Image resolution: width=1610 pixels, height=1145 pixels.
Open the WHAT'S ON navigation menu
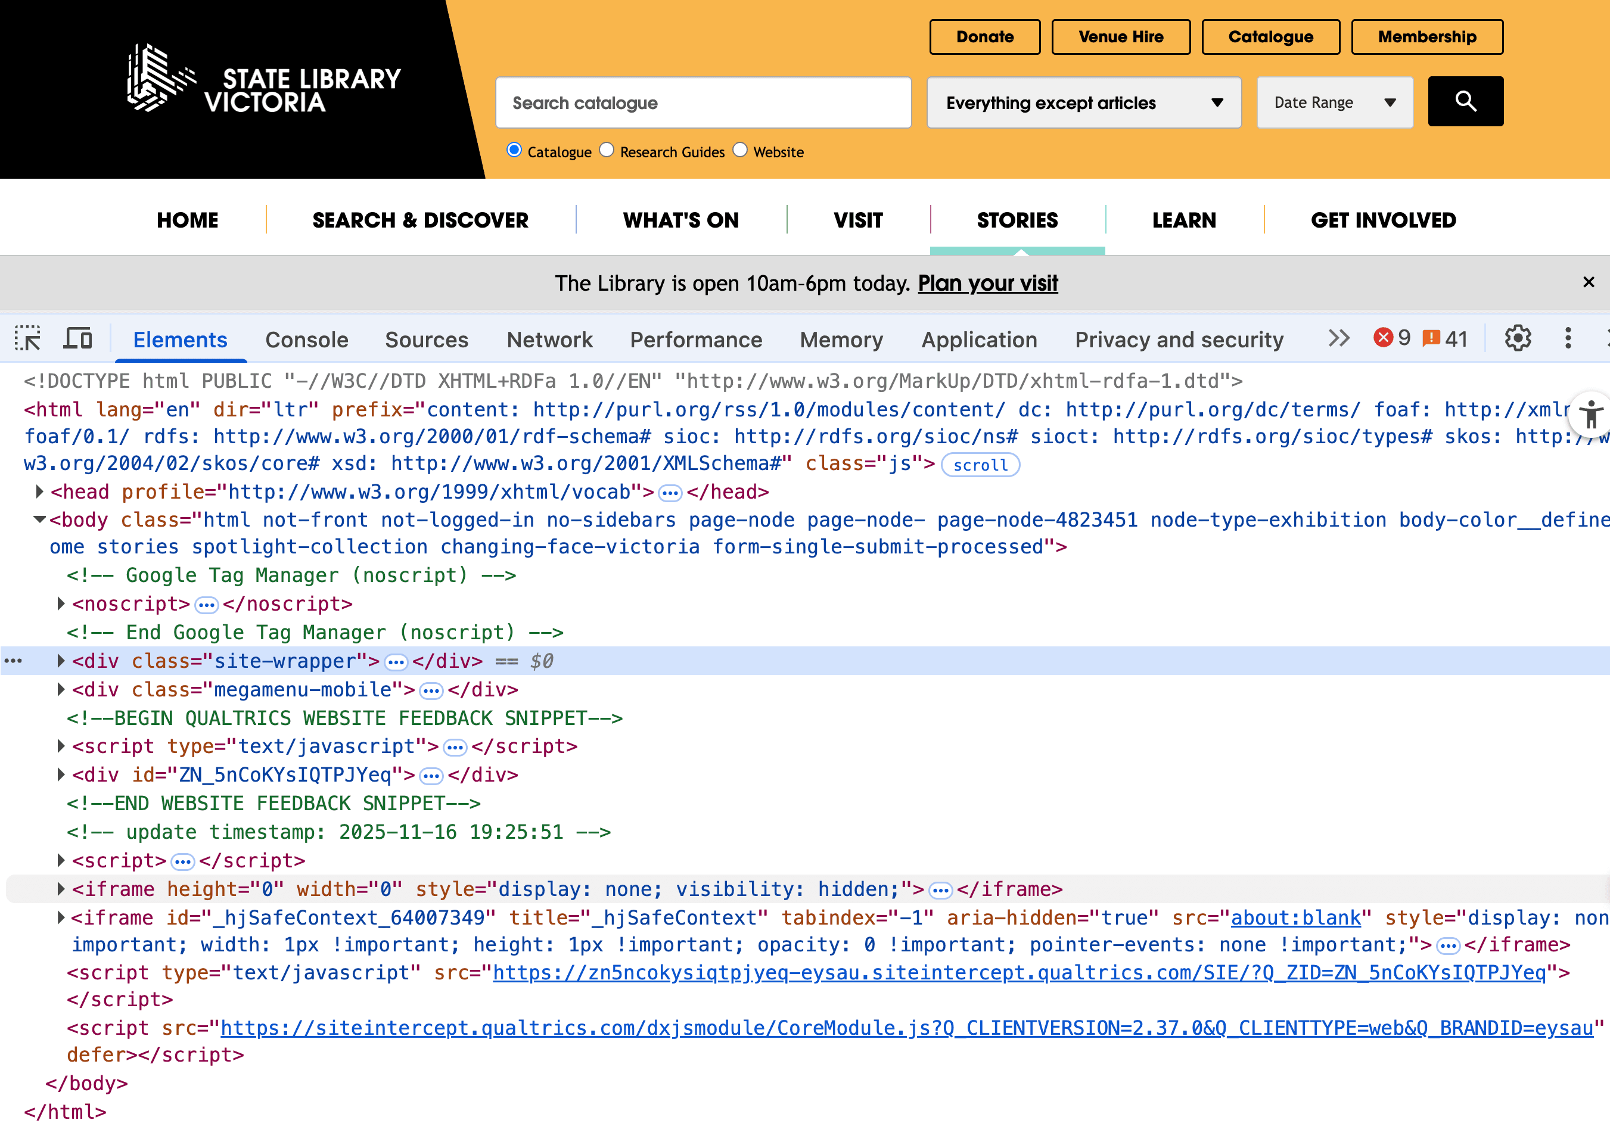point(680,220)
